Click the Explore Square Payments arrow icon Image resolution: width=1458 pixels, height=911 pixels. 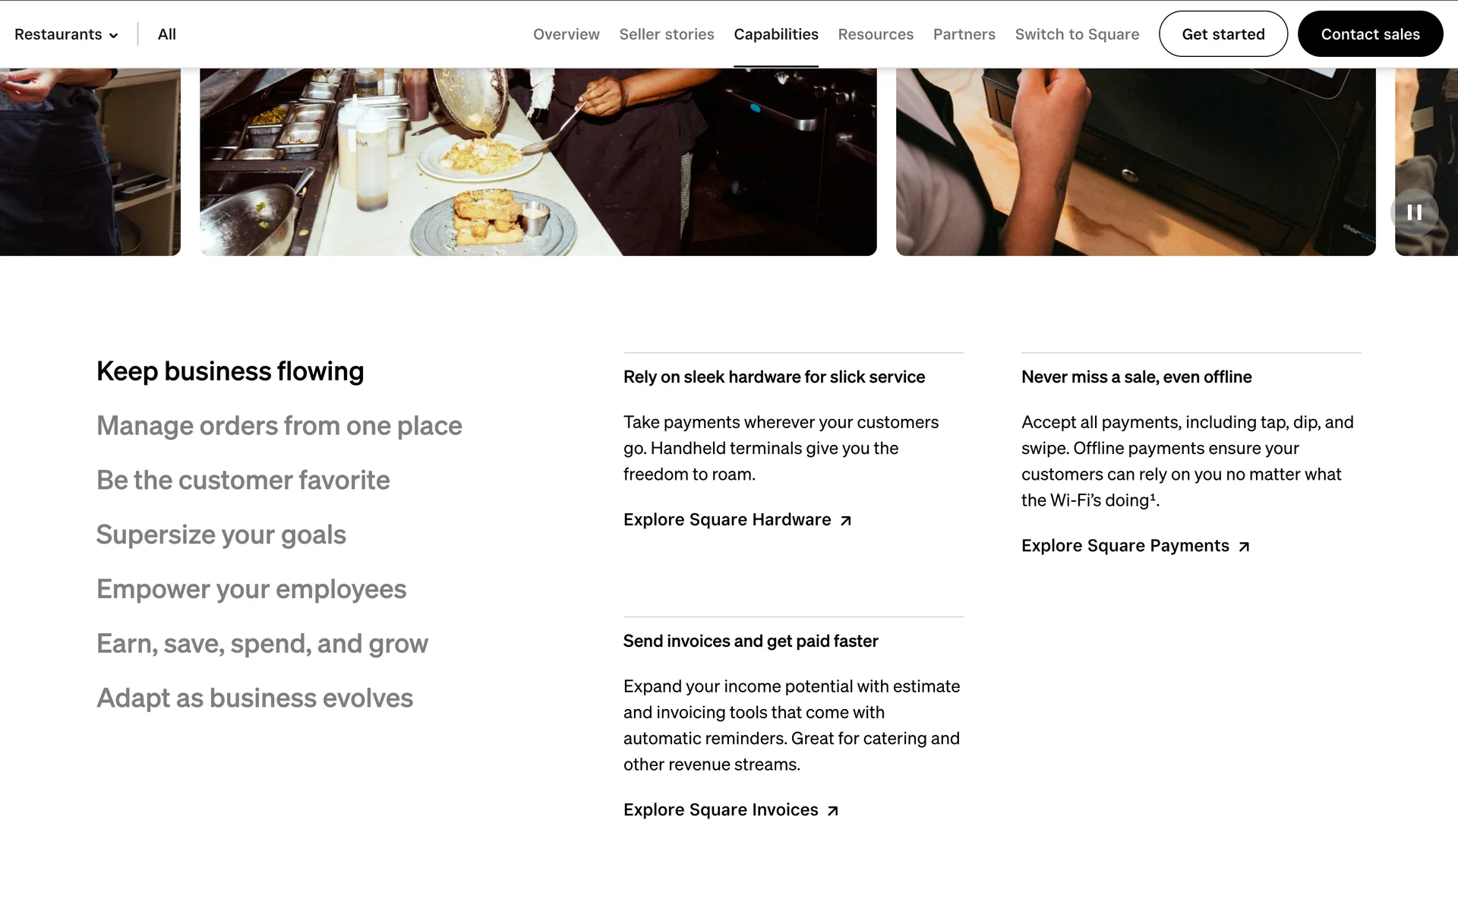pyautogui.click(x=1243, y=547)
